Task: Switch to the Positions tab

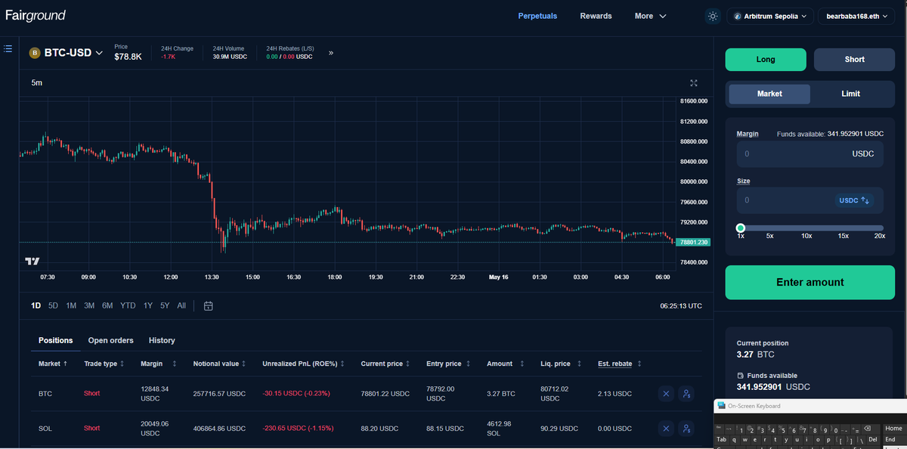Action: point(55,340)
